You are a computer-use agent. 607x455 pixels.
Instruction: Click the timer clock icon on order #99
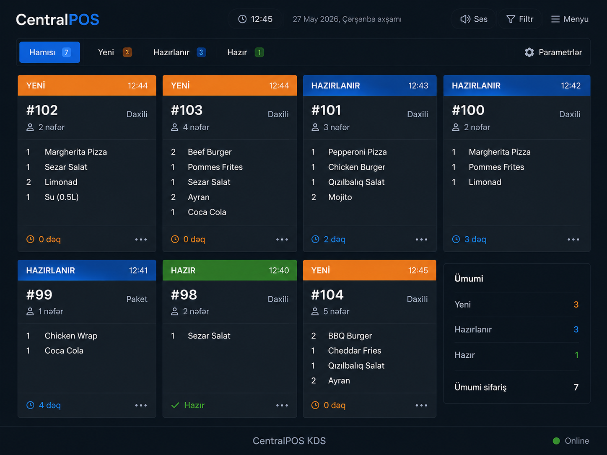(30, 405)
